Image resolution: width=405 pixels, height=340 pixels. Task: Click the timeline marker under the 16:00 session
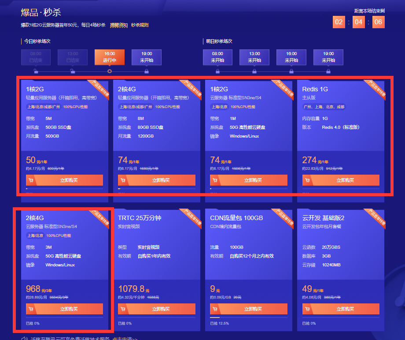click(109, 71)
